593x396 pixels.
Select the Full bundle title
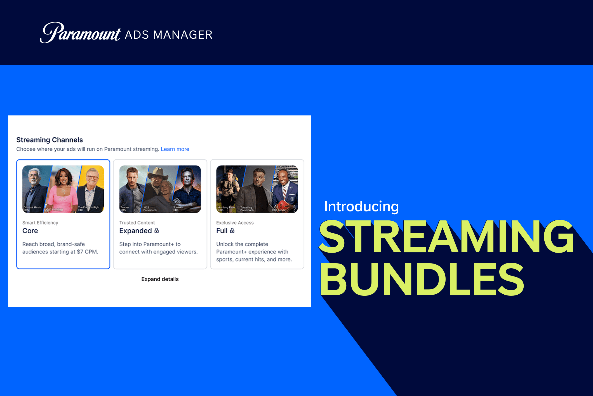point(222,231)
